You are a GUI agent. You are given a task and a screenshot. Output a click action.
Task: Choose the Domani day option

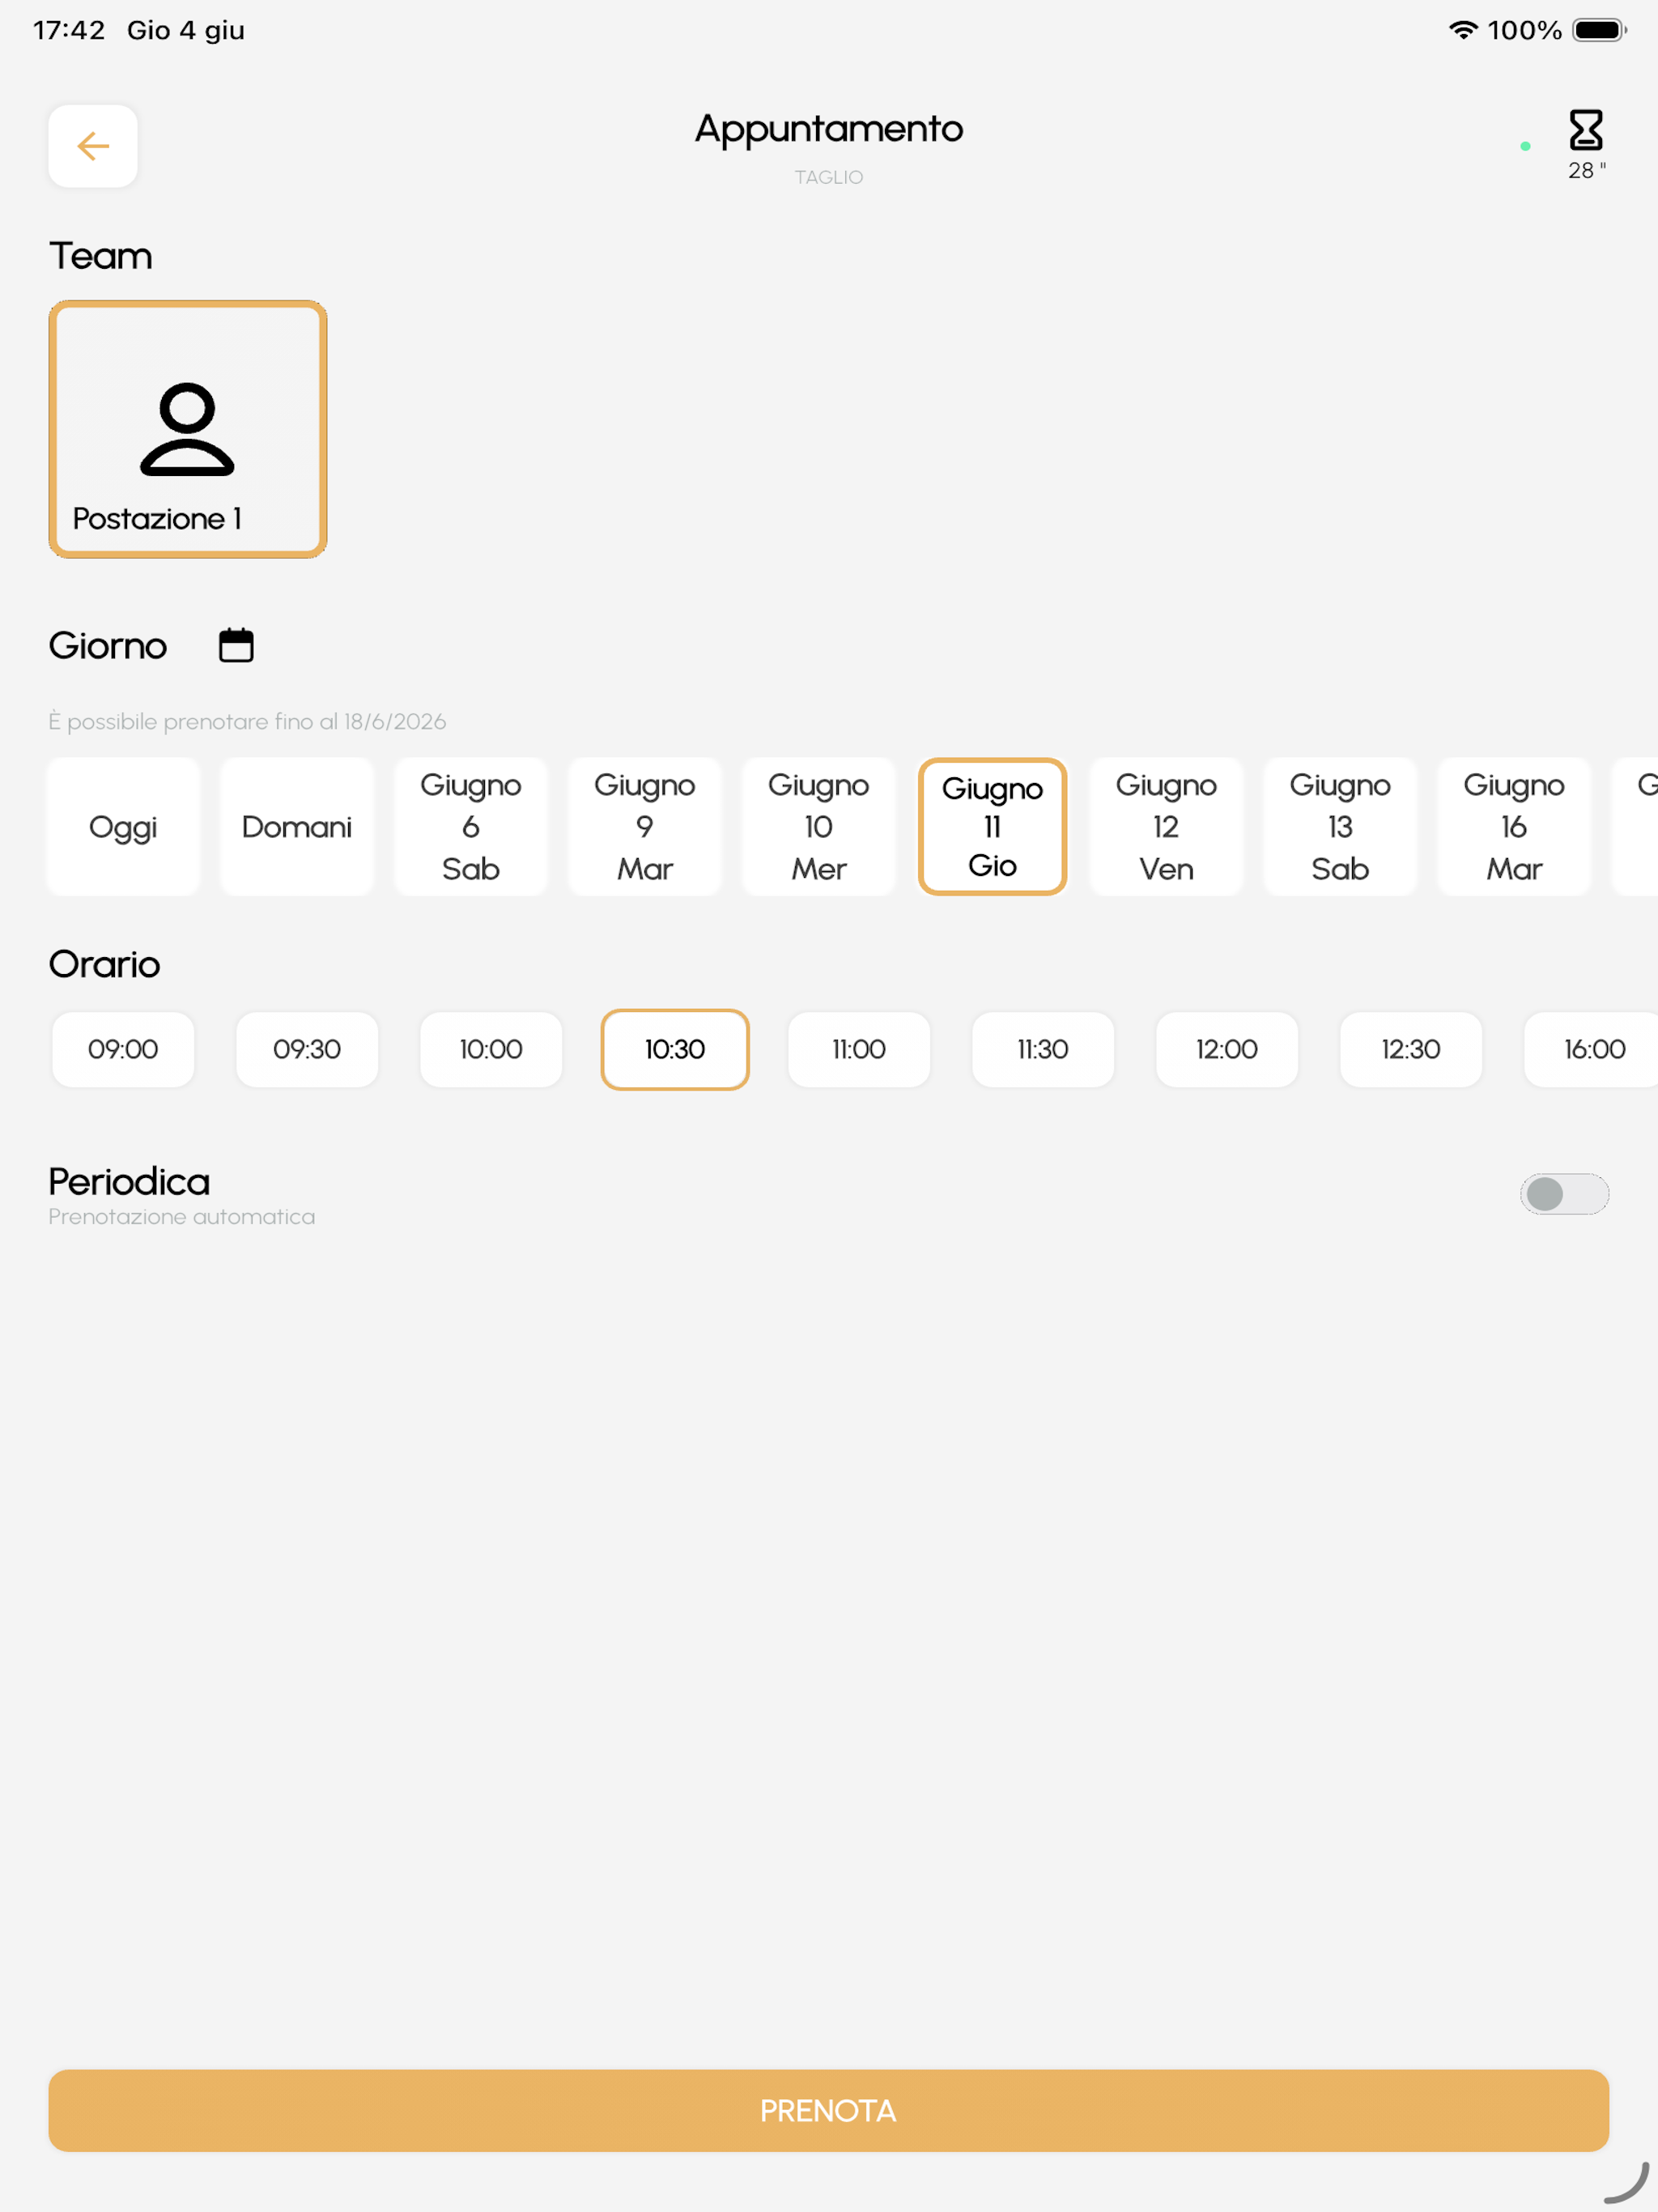tap(297, 827)
